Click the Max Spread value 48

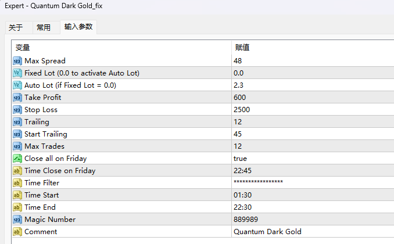pyautogui.click(x=238, y=61)
